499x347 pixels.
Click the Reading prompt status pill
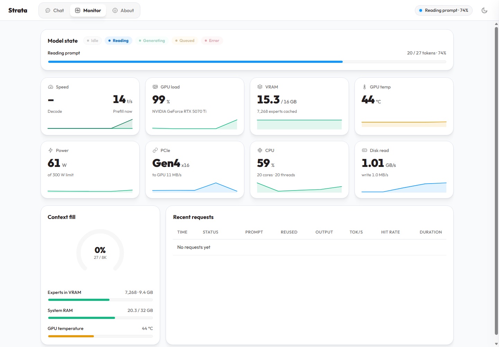pos(444,10)
